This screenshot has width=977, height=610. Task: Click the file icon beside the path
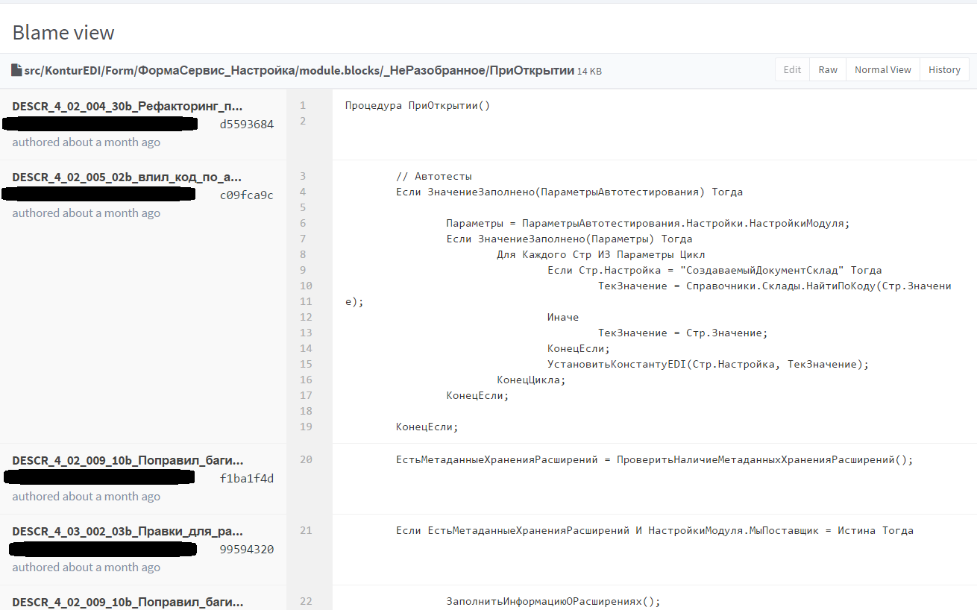[x=16, y=70]
